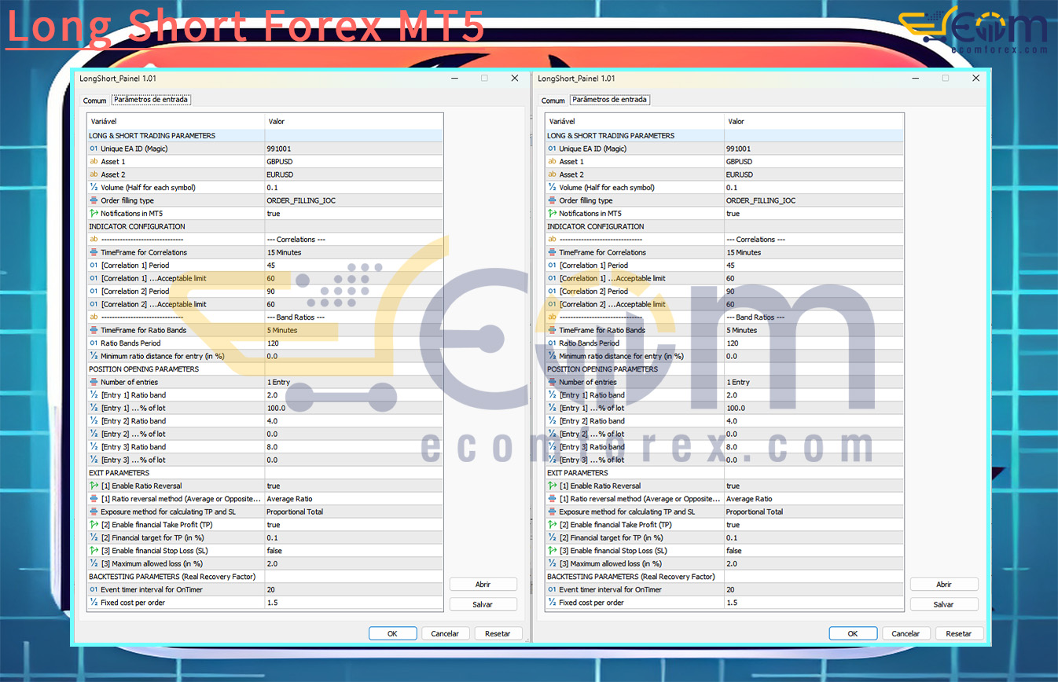
Task: Click icon beside Fixed cost per order, left window
Action: pos(94,603)
